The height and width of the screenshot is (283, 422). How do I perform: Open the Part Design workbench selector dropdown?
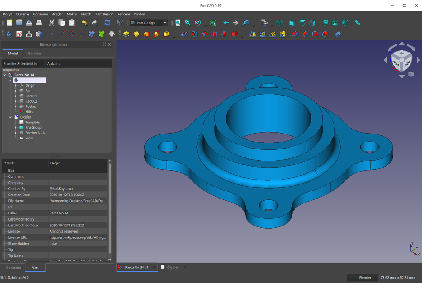point(165,23)
